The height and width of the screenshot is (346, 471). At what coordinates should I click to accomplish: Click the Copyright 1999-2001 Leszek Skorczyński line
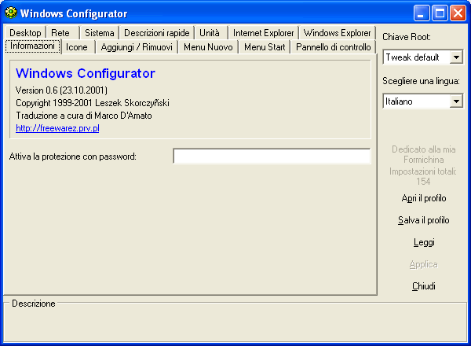click(93, 103)
